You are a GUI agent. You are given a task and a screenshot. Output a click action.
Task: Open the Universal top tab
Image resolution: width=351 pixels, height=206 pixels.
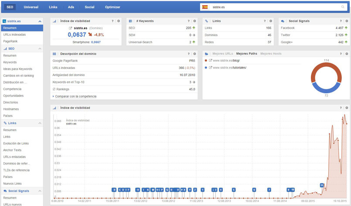click(31, 7)
